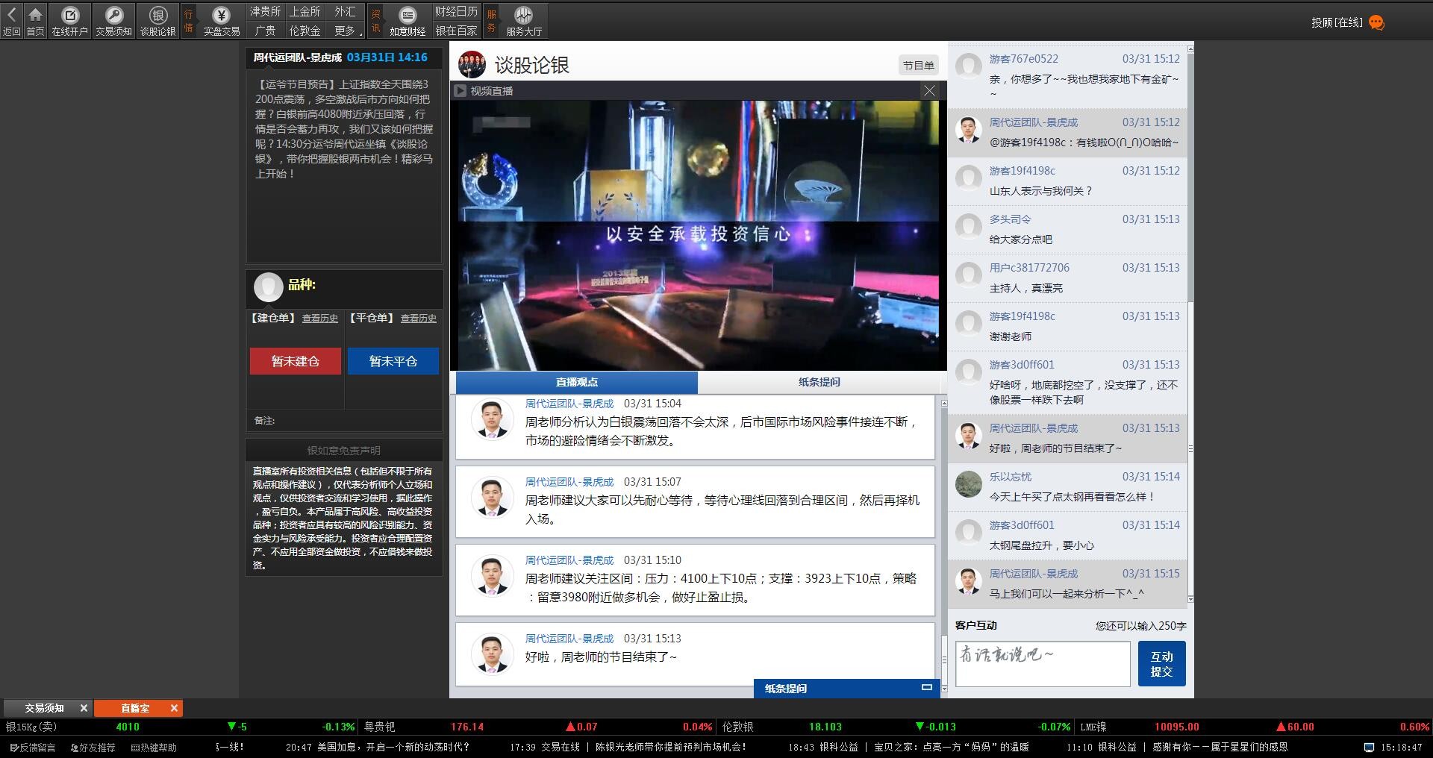This screenshot has height=758, width=1433.
Task: Open the 外汇 forex market
Action: pyautogui.click(x=345, y=11)
